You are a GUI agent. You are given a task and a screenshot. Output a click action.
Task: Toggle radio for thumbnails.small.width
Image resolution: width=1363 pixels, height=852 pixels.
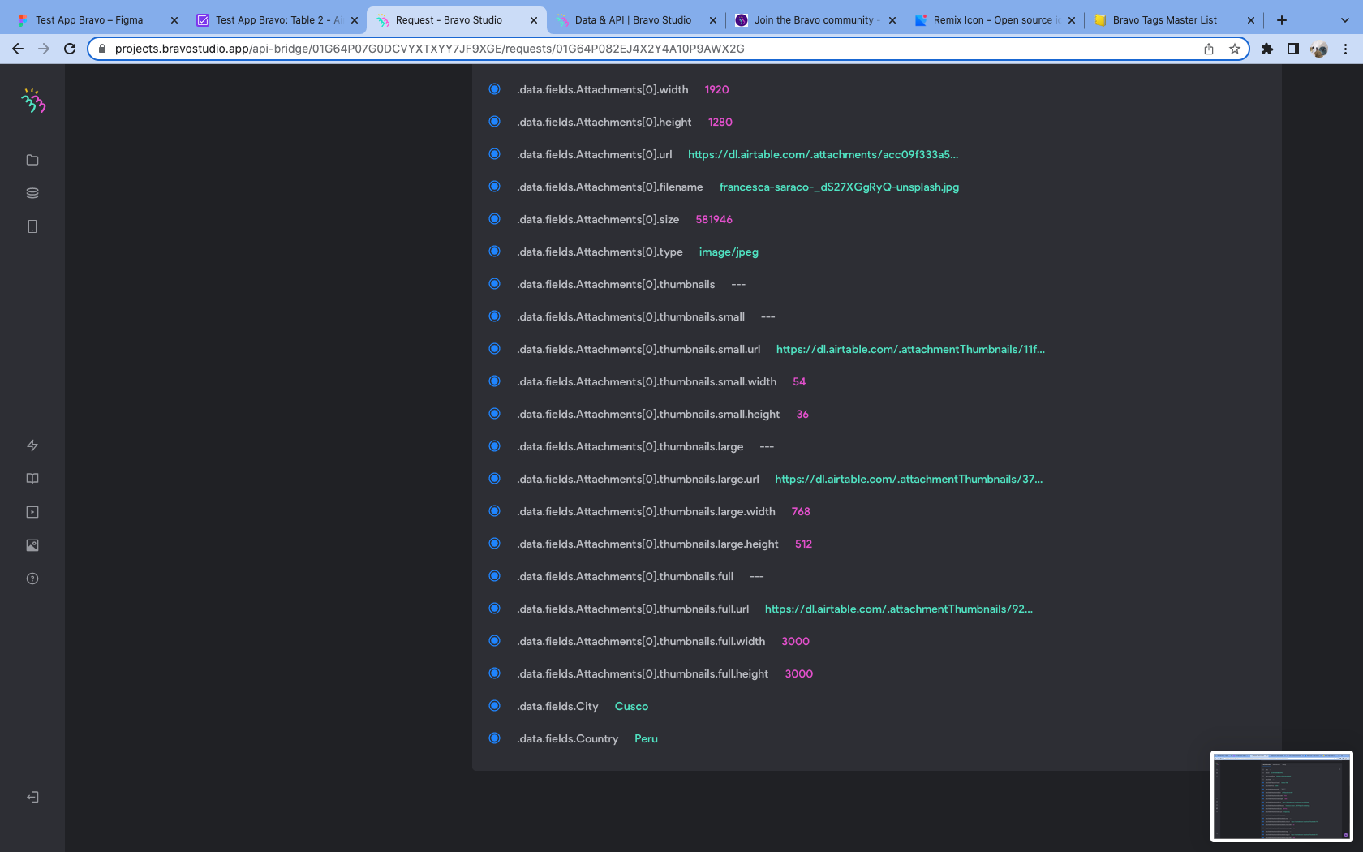tap(494, 381)
